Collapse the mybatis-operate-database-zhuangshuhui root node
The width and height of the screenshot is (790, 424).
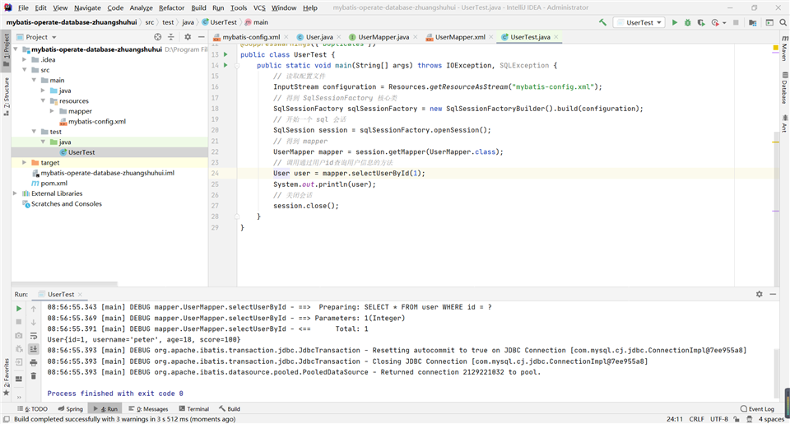(16, 49)
